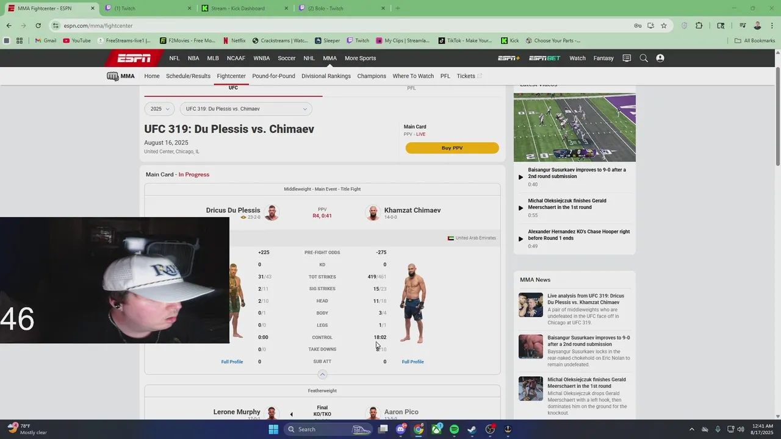Bookmark this page with the star icon
The image size is (781, 439).
664,26
